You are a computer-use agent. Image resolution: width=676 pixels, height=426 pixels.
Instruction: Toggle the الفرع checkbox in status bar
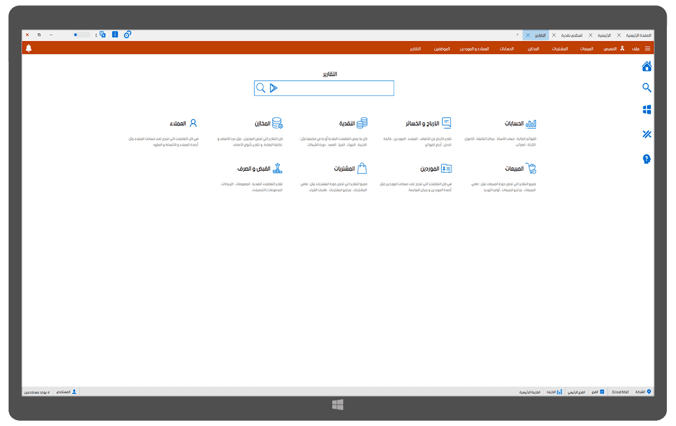(602, 392)
